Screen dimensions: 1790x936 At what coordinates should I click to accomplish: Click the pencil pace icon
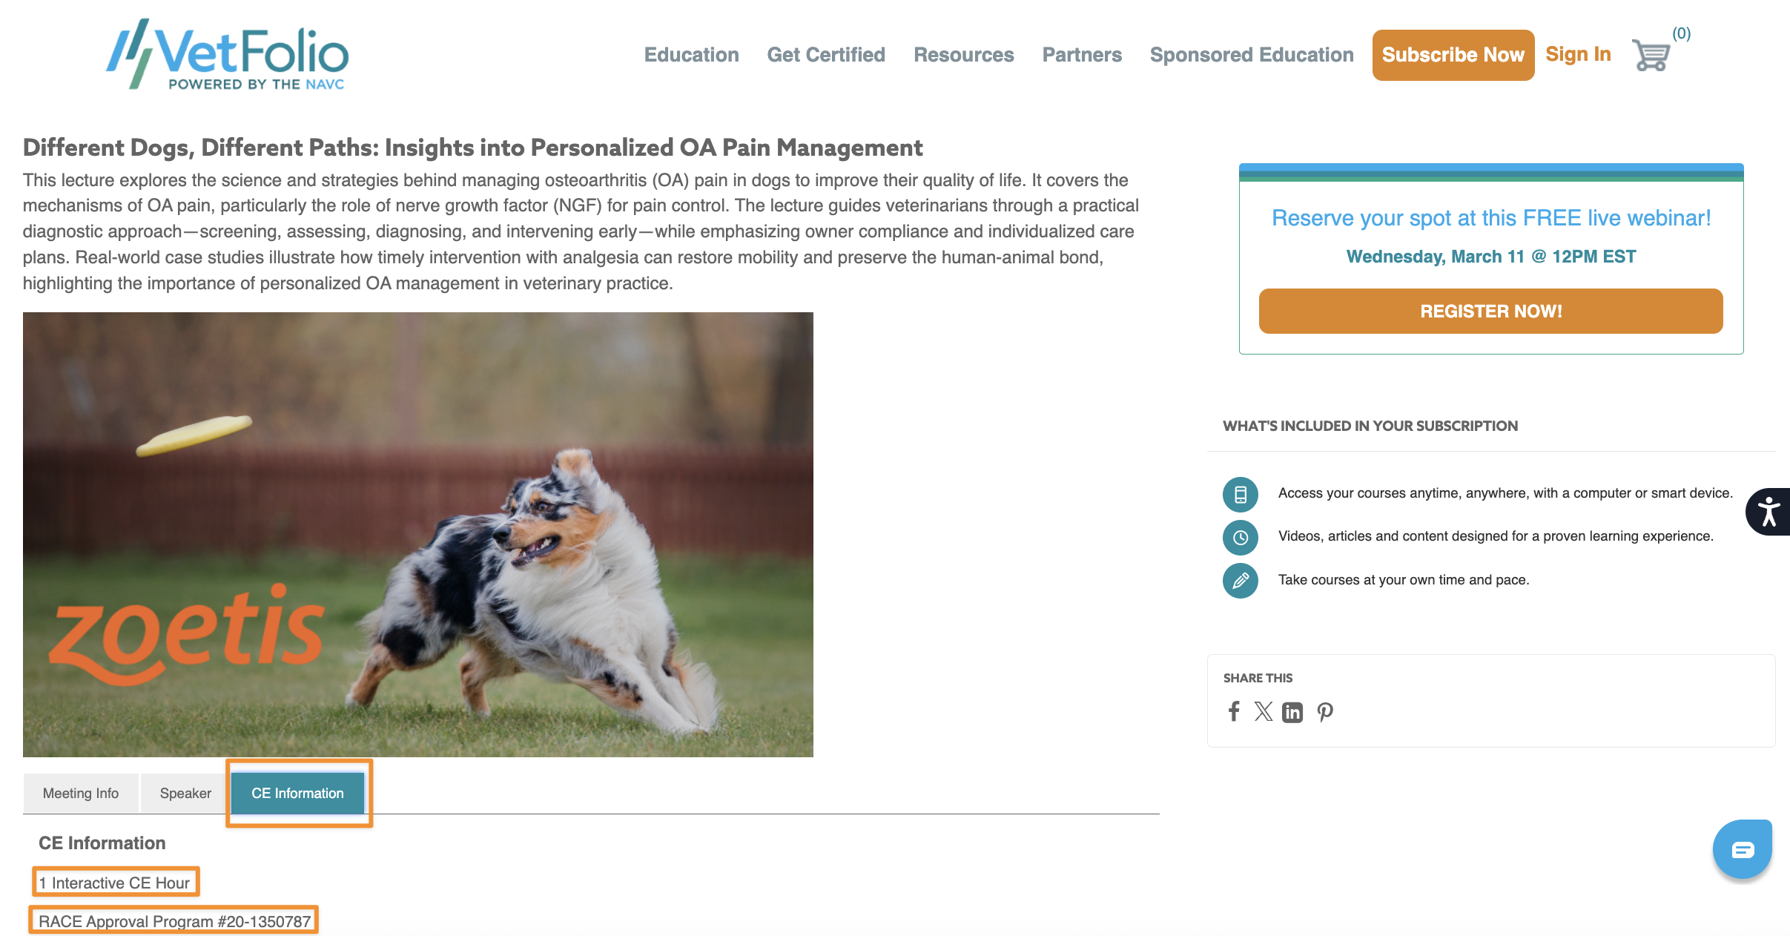1241,581
